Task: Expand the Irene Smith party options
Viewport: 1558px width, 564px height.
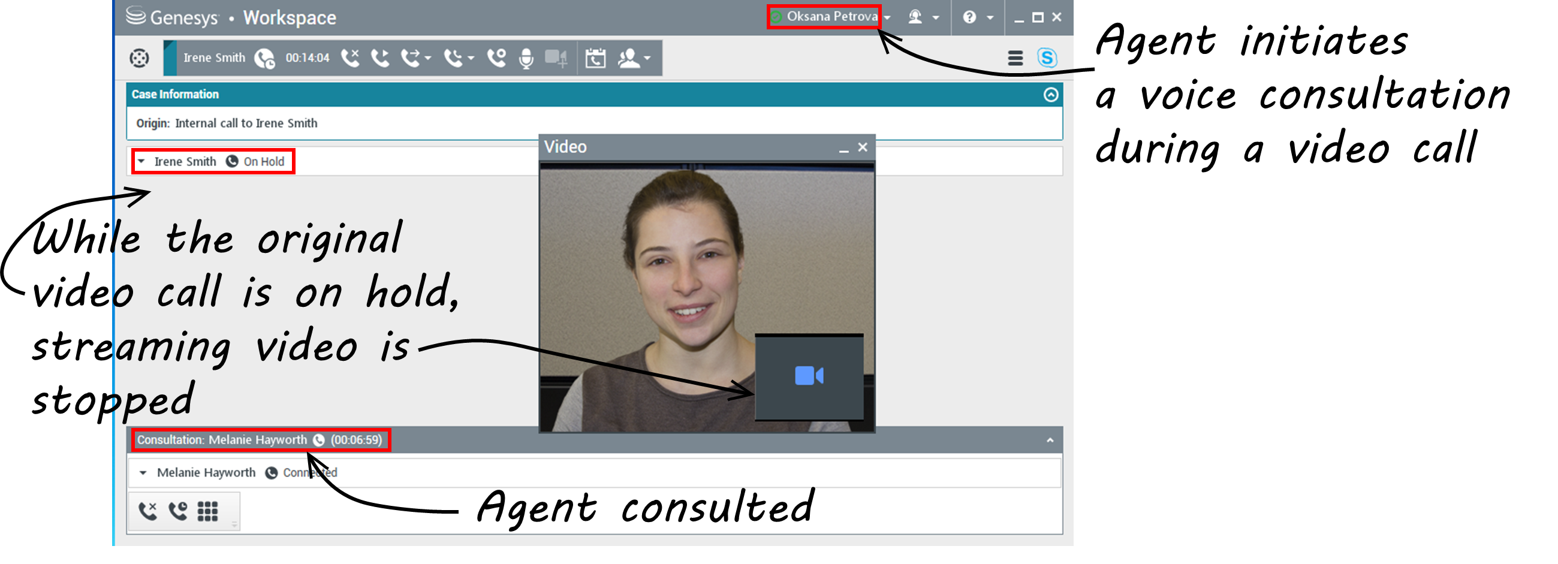Action: point(141,161)
